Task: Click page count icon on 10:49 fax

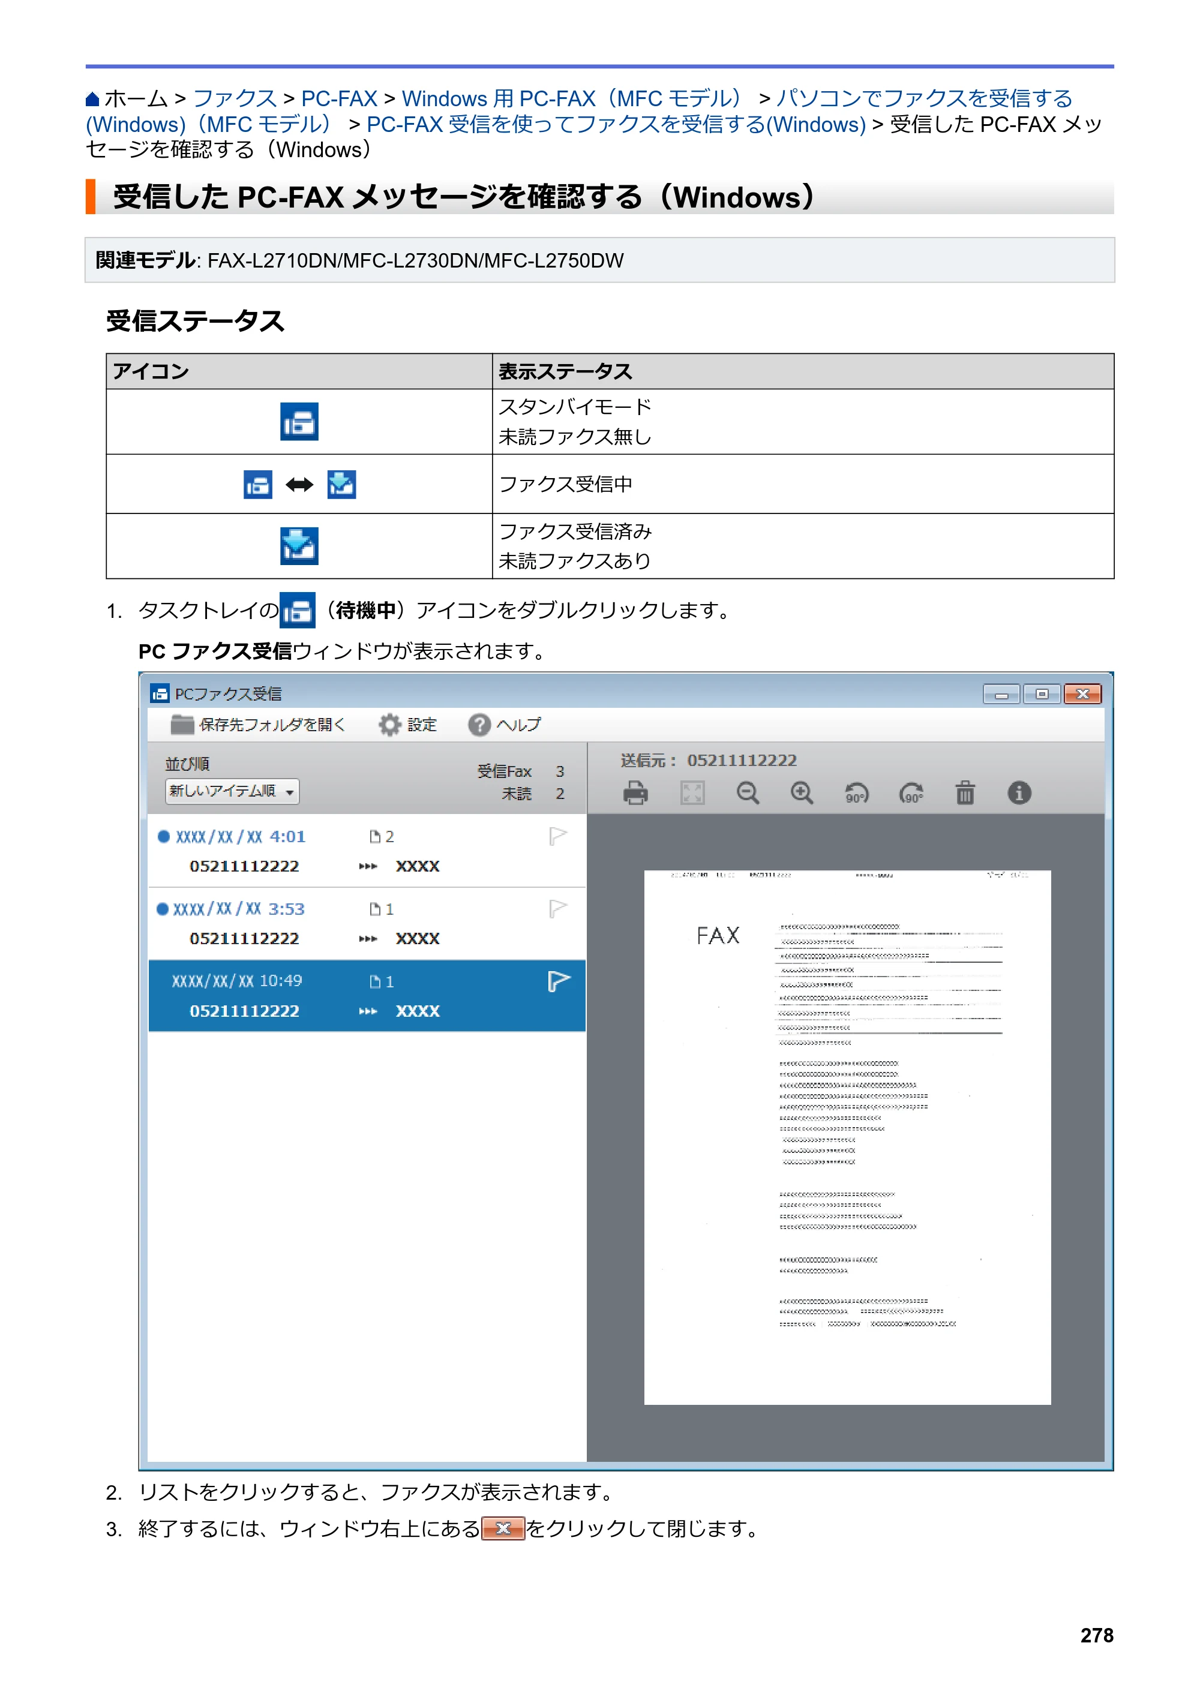Action: pyautogui.click(x=375, y=981)
